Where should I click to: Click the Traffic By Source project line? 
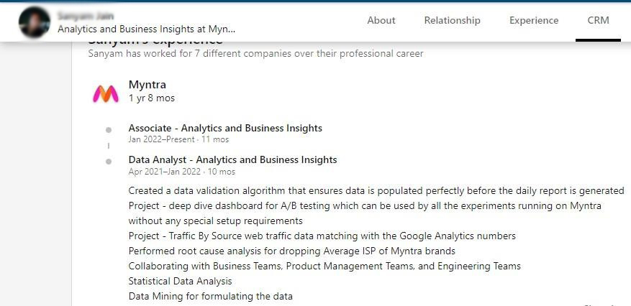(322, 236)
